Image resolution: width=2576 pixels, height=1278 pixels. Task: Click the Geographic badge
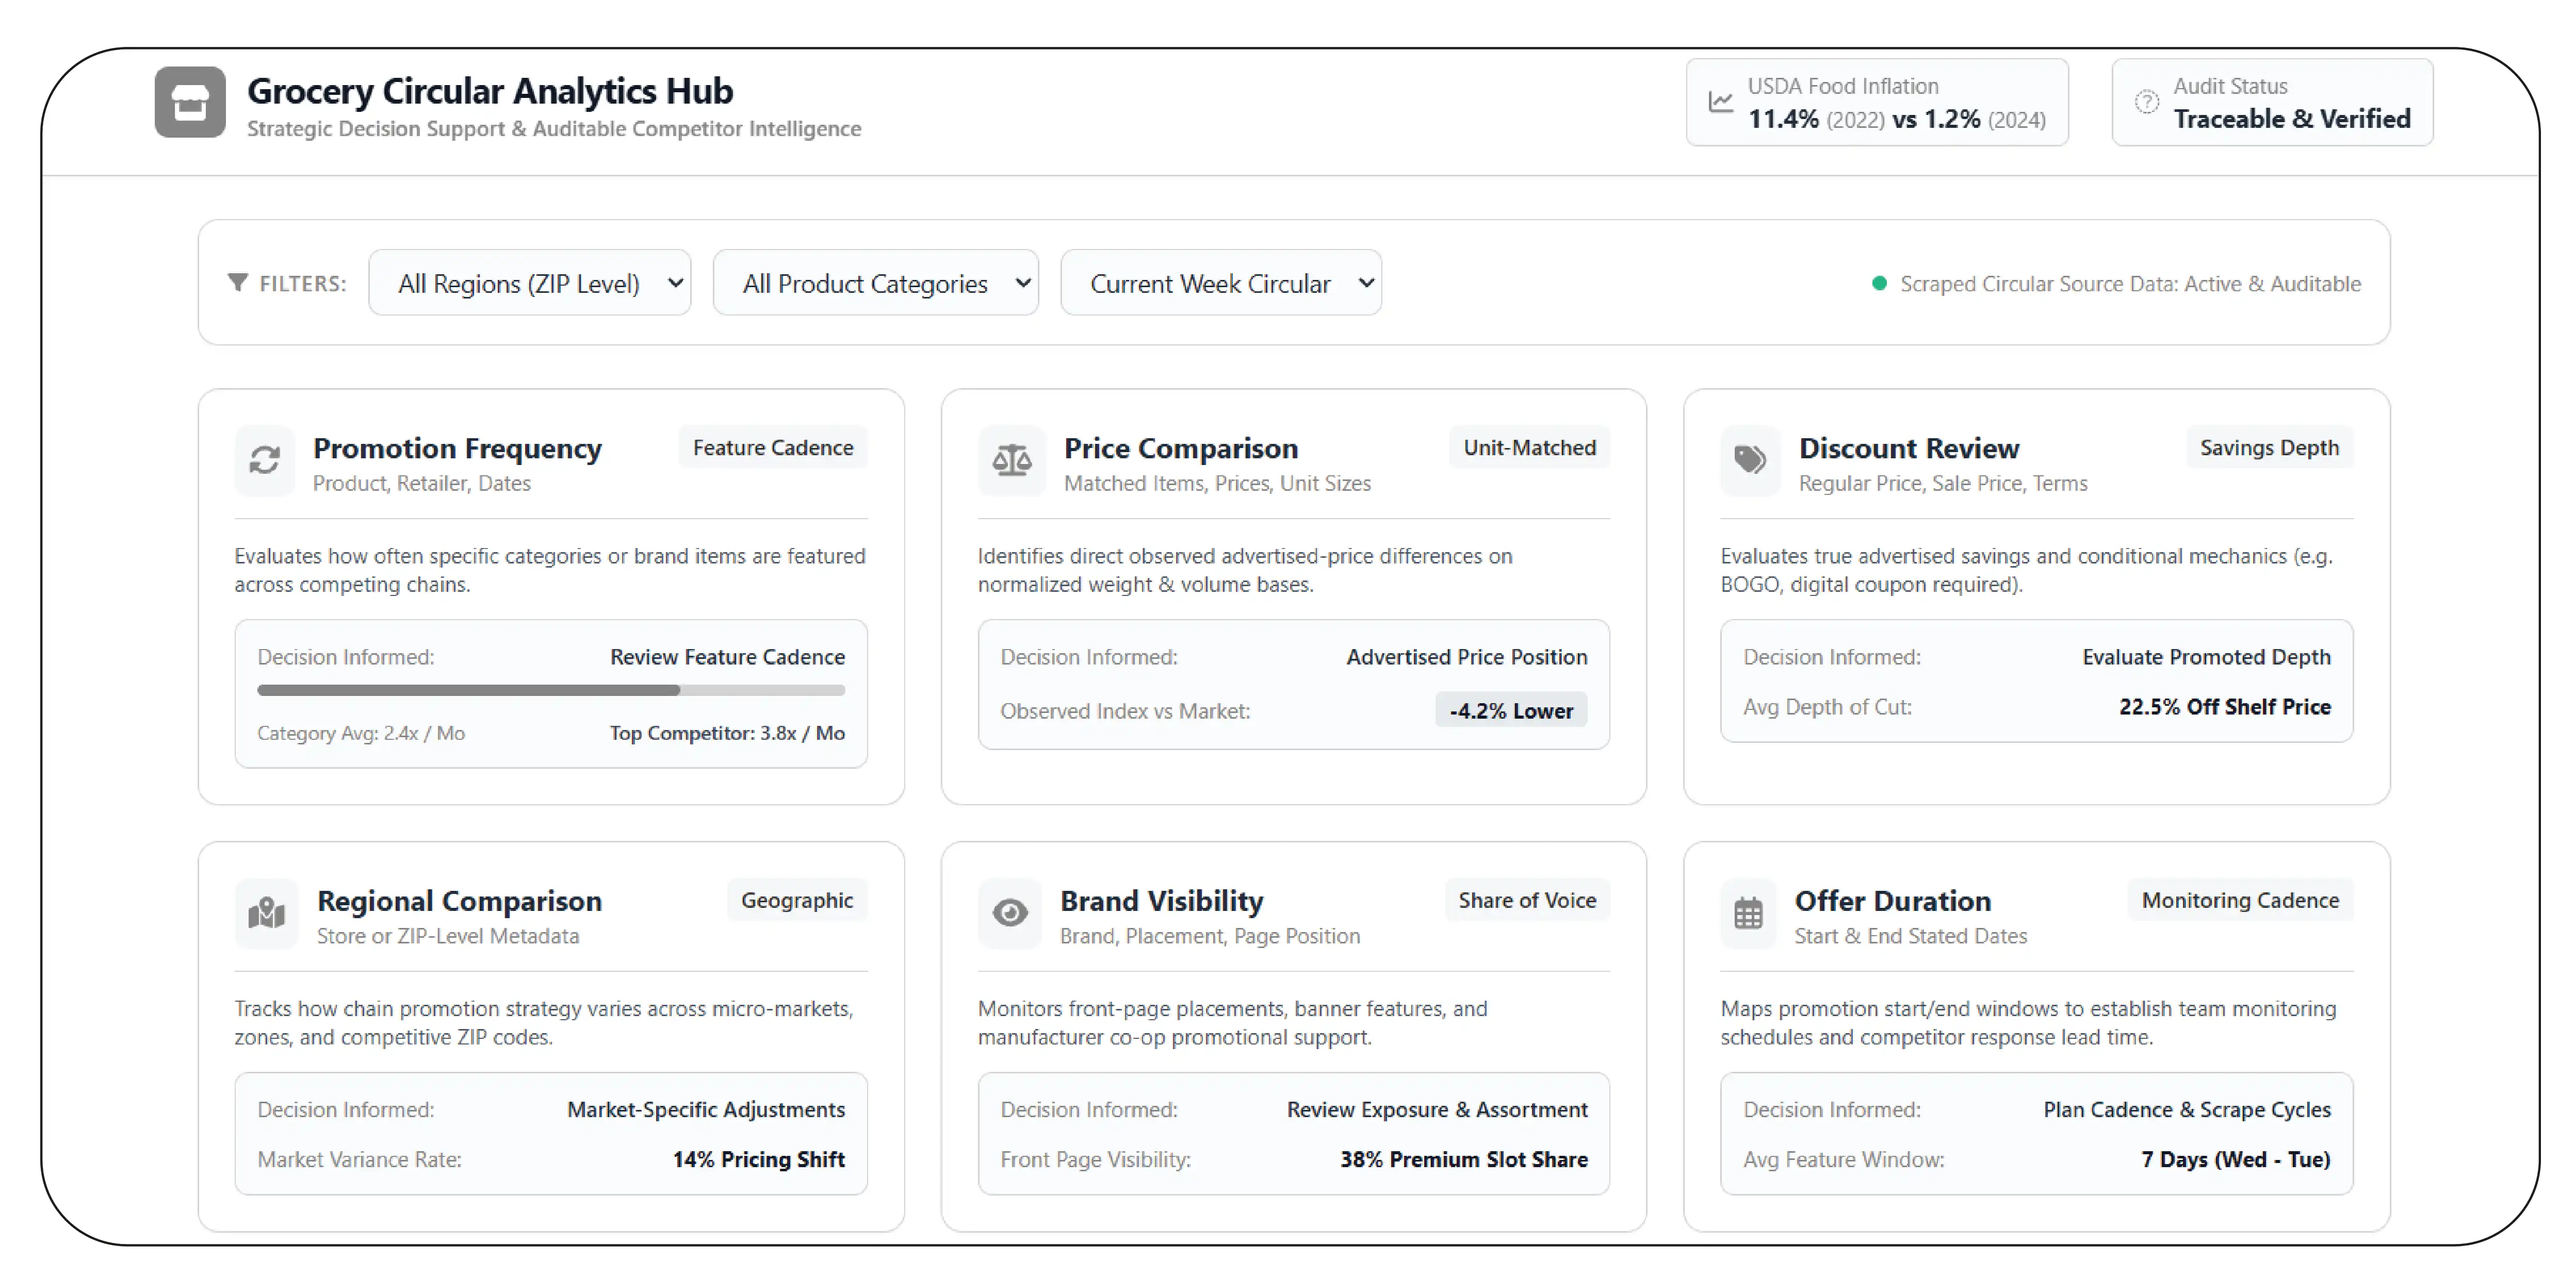(x=797, y=900)
